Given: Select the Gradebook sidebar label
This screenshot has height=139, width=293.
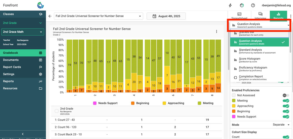Looking at the screenshot, I should (11, 53).
